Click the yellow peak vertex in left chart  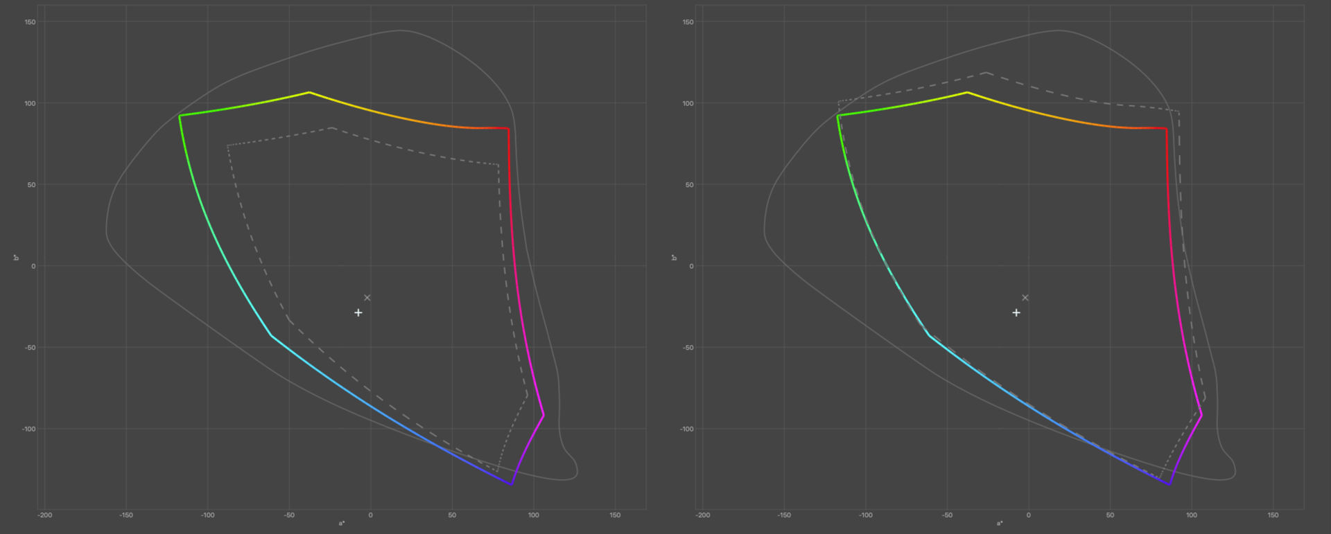click(309, 92)
